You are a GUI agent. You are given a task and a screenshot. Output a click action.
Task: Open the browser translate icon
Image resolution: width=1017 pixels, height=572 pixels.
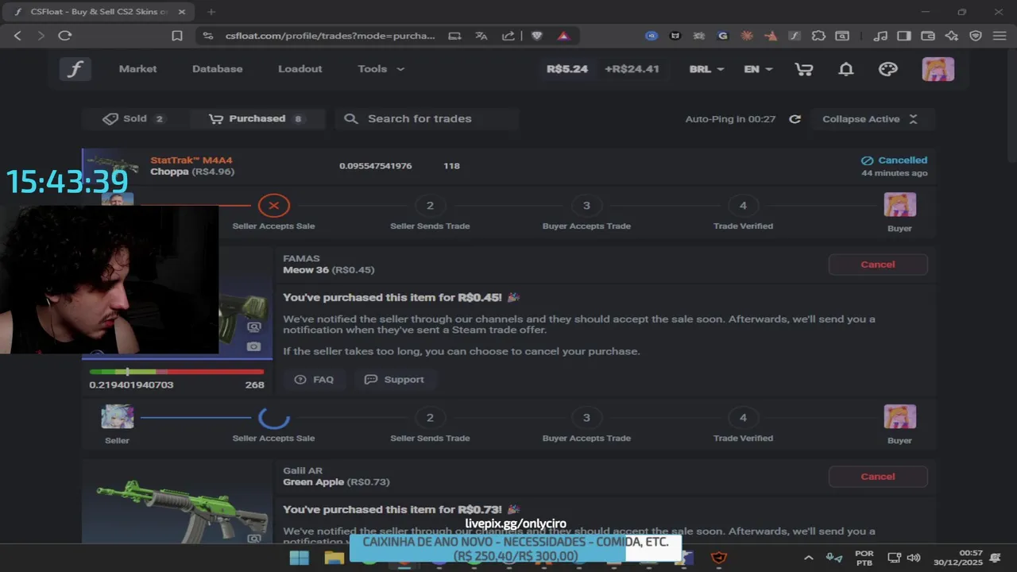point(481,36)
